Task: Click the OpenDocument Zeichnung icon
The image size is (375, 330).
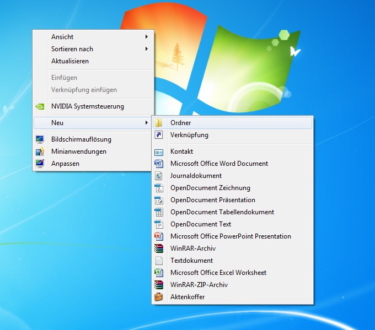Action: pos(159,188)
